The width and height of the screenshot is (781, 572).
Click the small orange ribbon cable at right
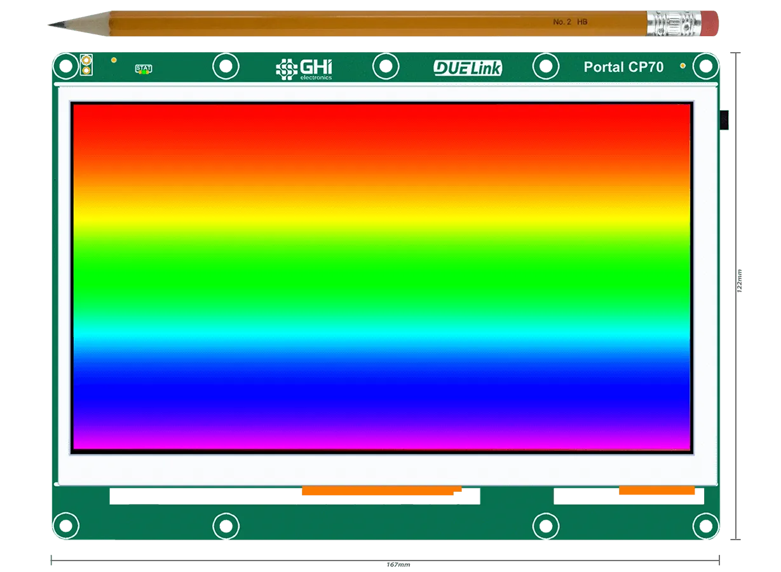[656, 491]
